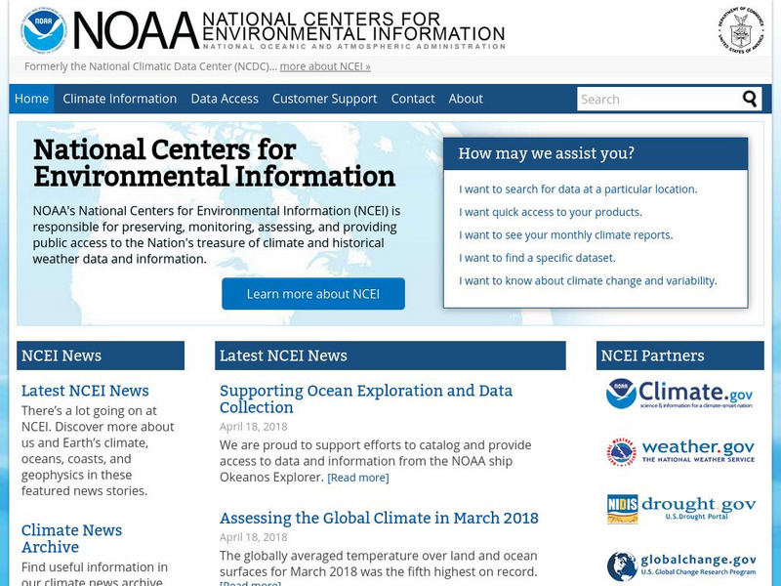Click the 'Latest NCEI News' section header bar
The height and width of the screenshot is (586, 781).
[x=390, y=356]
